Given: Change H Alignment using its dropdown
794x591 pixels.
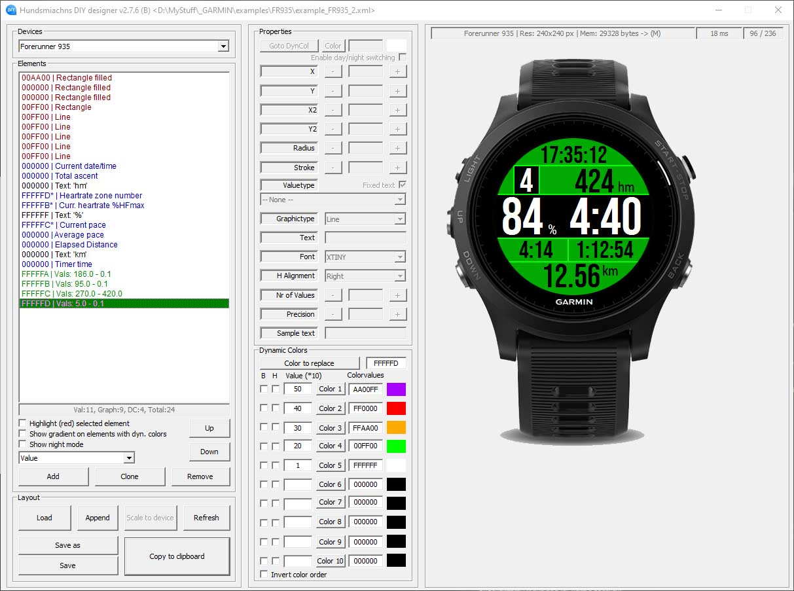Looking at the screenshot, I should click(399, 276).
